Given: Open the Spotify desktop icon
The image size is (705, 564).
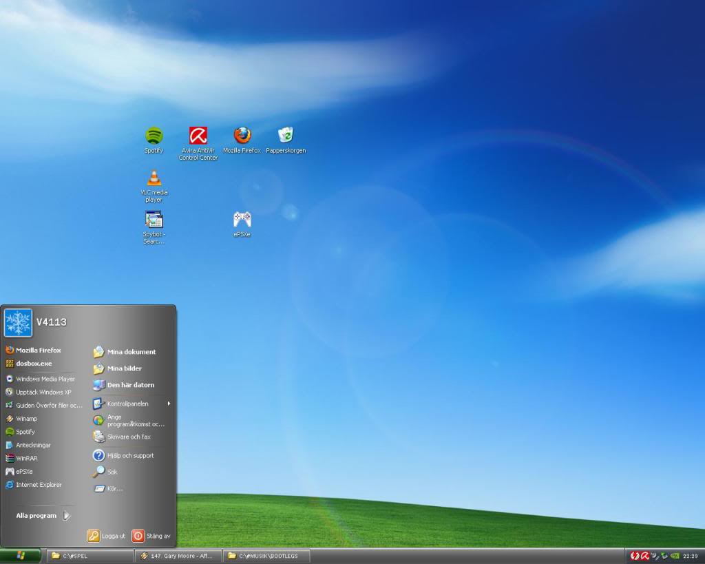Looking at the screenshot, I should [x=154, y=136].
